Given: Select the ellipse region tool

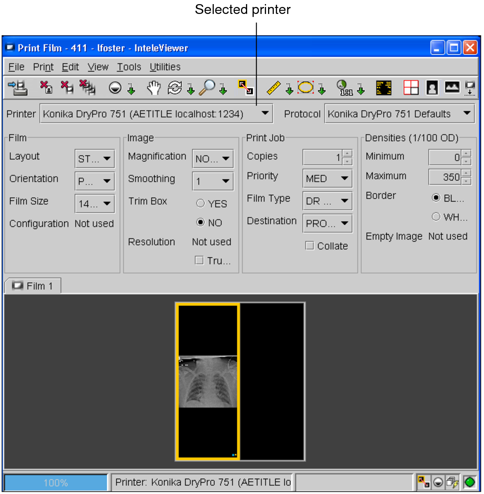Looking at the screenshot, I should point(306,87).
